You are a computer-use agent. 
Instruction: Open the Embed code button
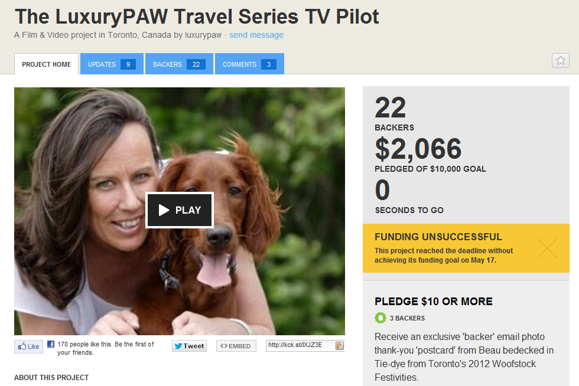click(x=236, y=346)
